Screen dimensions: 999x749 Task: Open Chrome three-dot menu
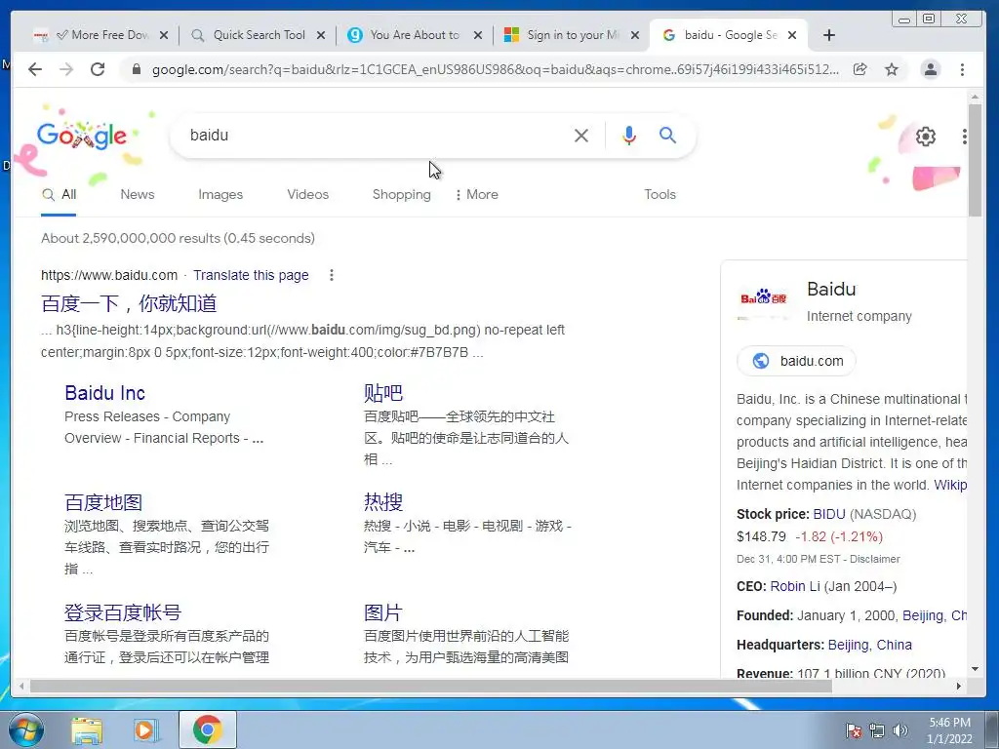(x=962, y=69)
